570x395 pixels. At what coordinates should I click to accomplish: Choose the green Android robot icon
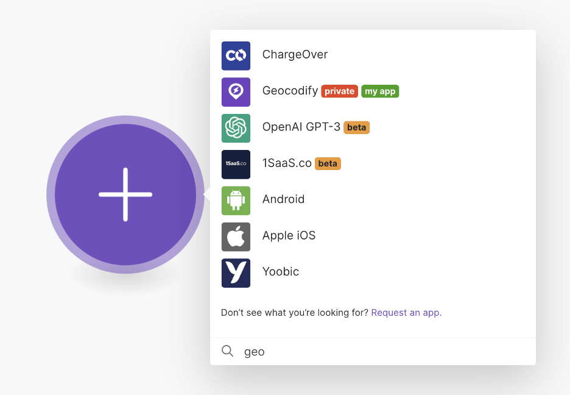(x=236, y=201)
